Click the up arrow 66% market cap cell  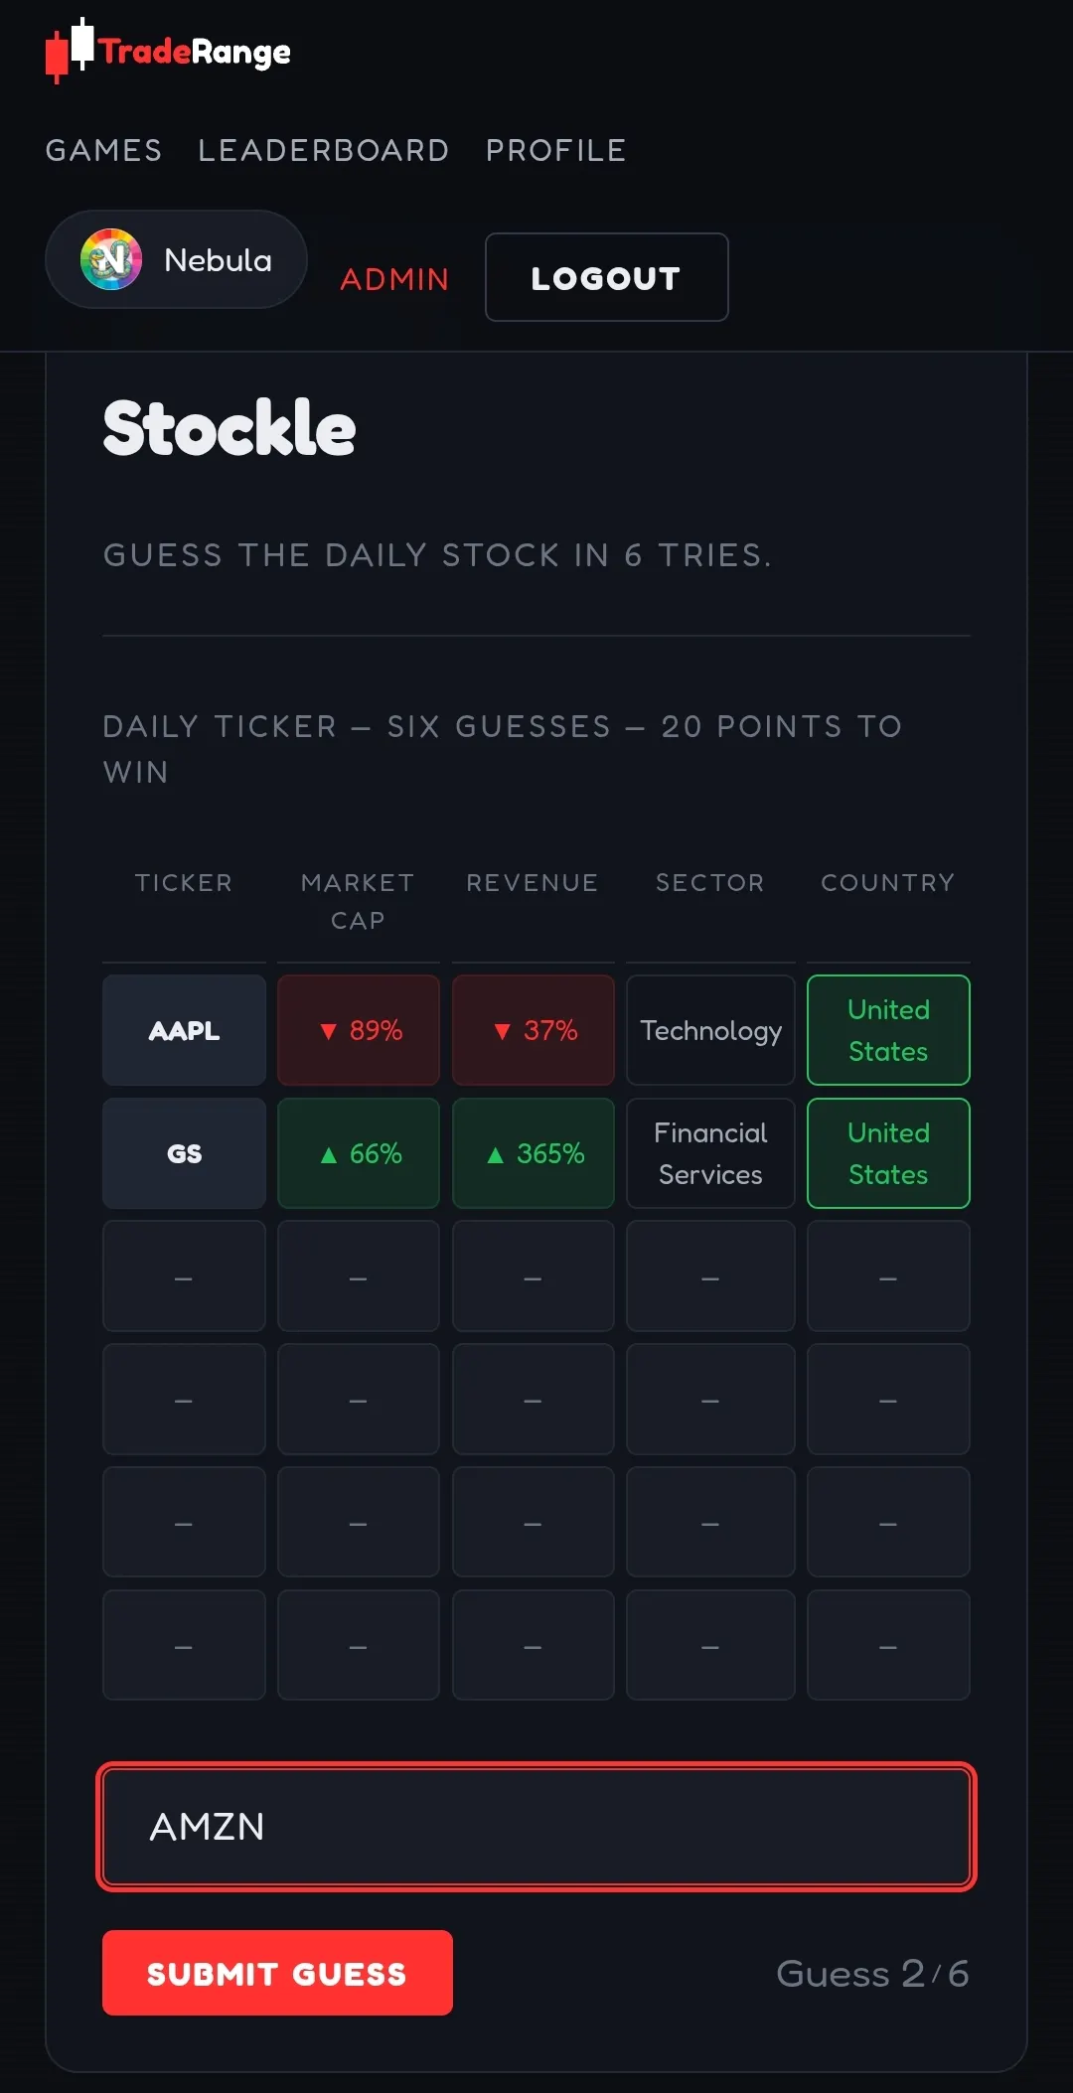(x=359, y=1153)
